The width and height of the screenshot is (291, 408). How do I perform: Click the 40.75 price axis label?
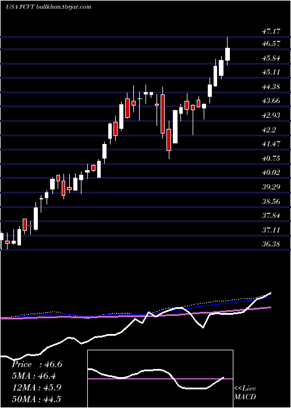[271, 158]
